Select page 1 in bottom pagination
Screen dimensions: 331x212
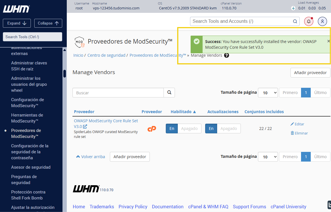pos(306,156)
